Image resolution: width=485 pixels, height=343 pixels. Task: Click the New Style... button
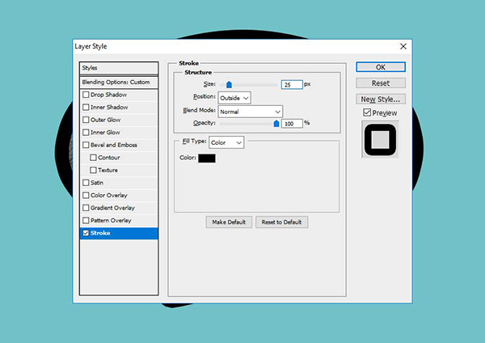coord(381,99)
